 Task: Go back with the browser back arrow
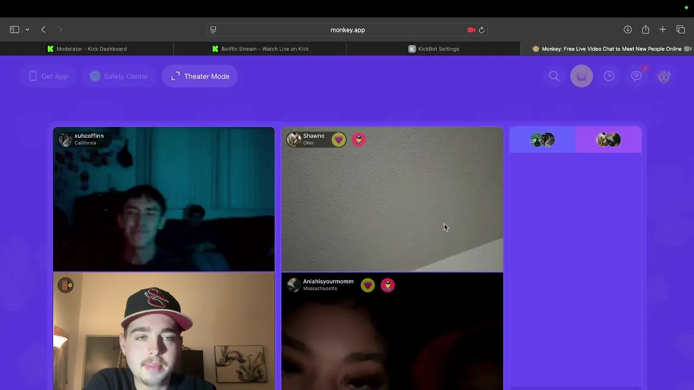(43, 30)
